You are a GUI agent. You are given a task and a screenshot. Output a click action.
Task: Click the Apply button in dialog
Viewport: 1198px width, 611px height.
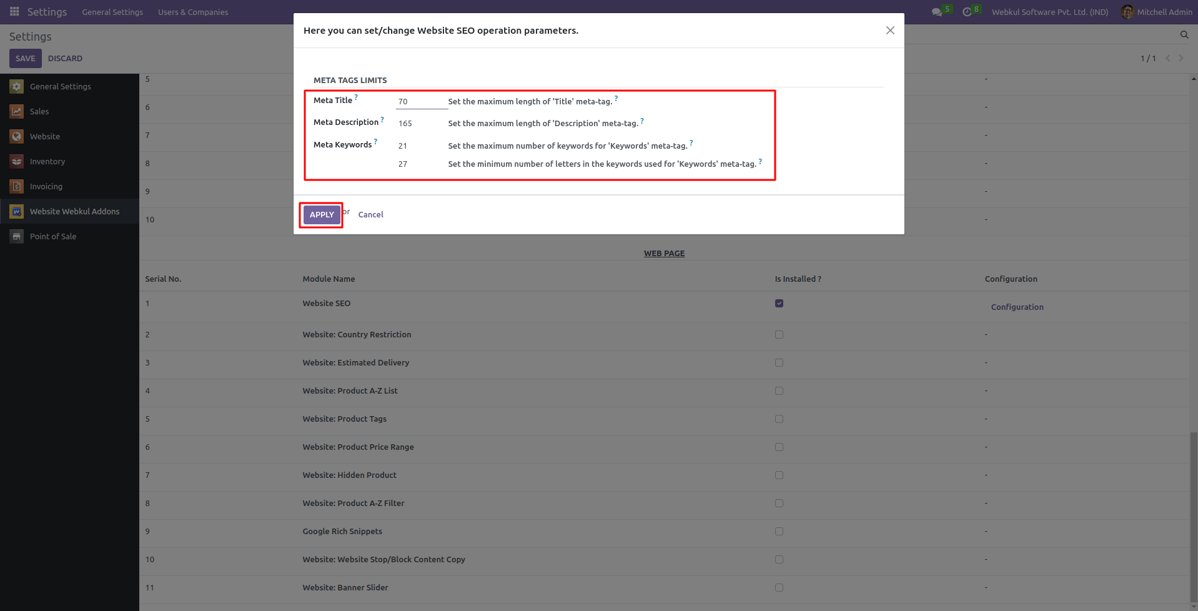(x=322, y=215)
